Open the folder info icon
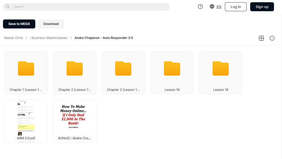Viewport: 282px width, 159px height. [272, 38]
